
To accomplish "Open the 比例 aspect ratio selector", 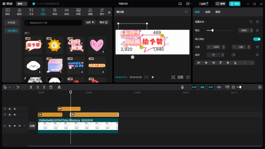I will tap(180, 77).
